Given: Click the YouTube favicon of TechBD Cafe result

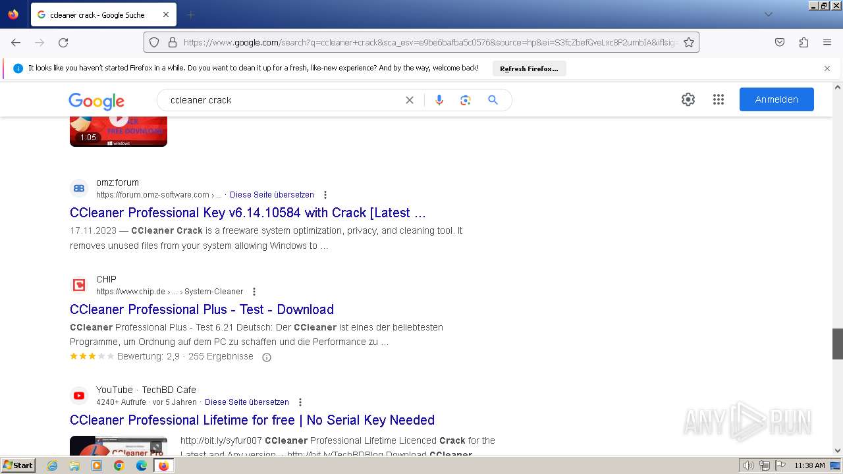Looking at the screenshot, I should (x=79, y=396).
